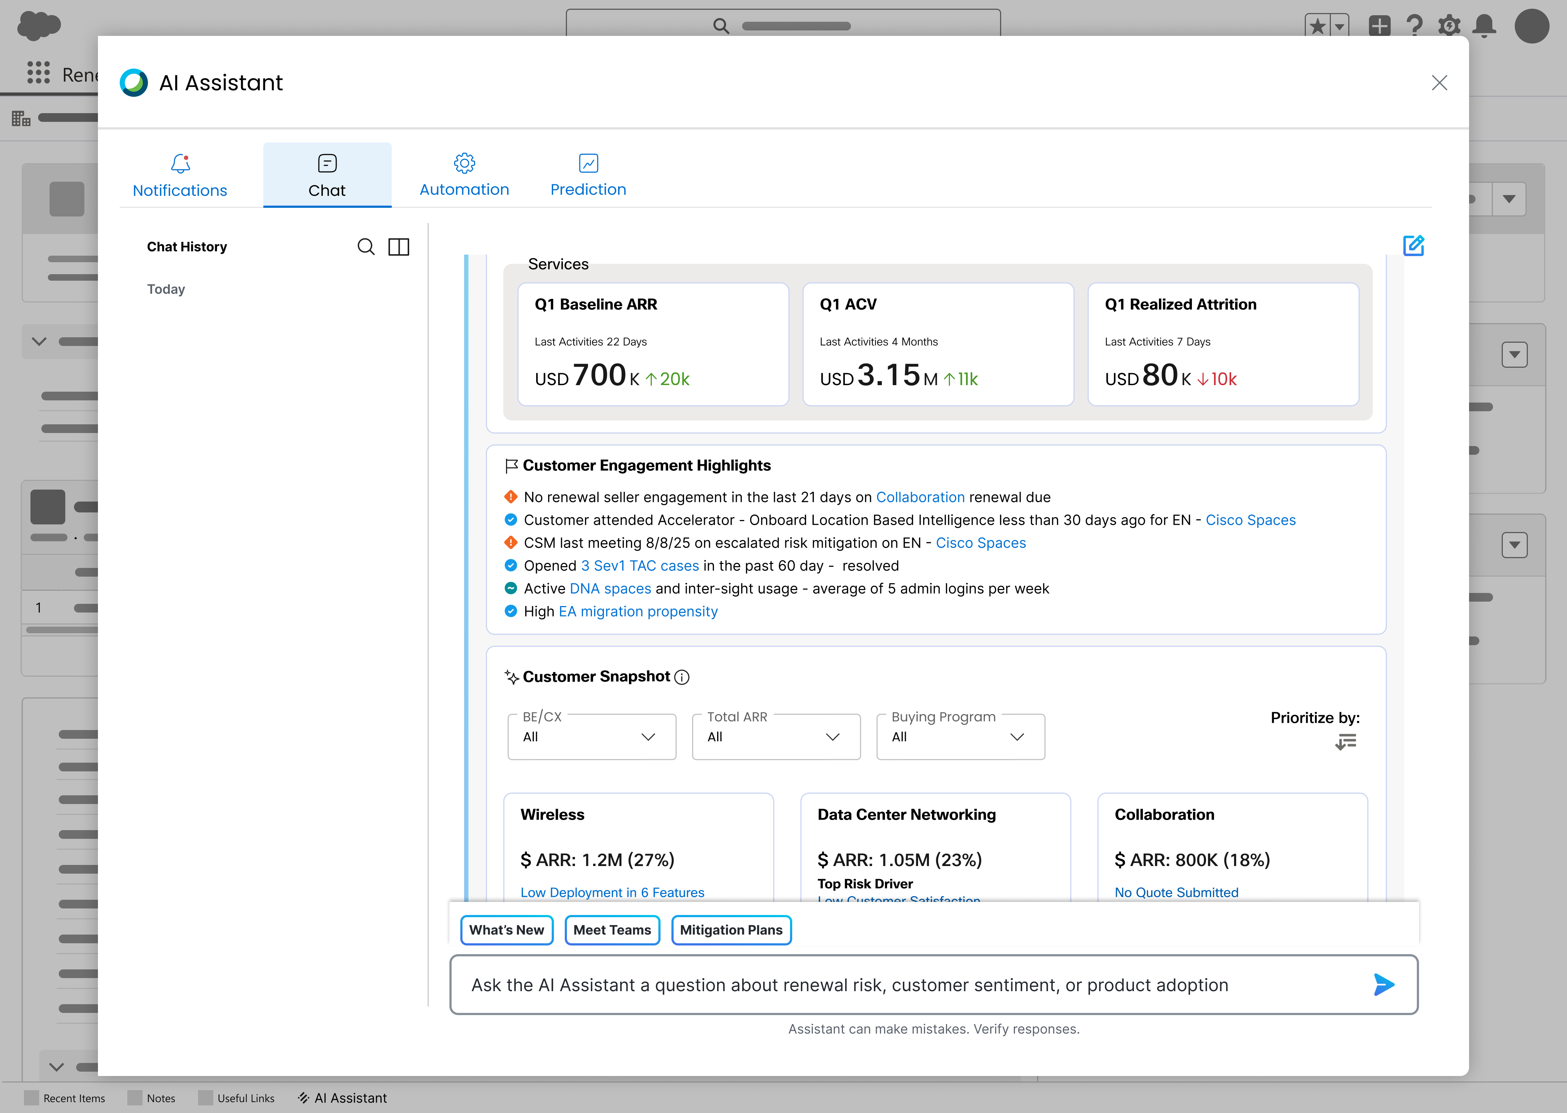Open the Automation tab
Screen dimensions: 1567x1113
[x=464, y=176]
